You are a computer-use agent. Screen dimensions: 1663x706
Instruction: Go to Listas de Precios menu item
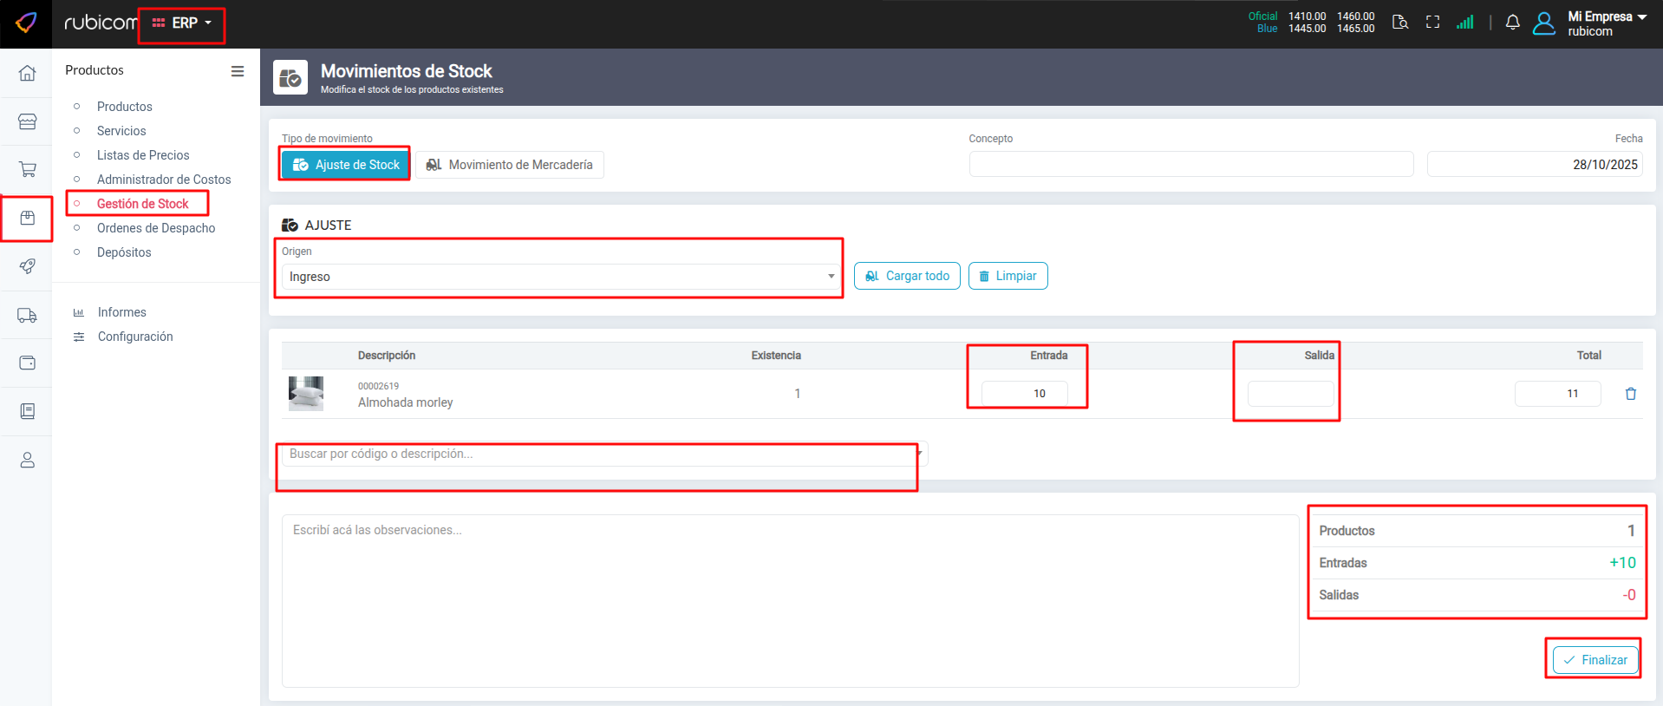143,155
